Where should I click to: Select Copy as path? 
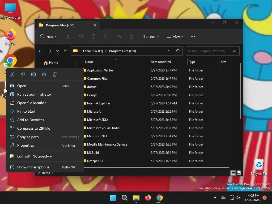(45, 137)
